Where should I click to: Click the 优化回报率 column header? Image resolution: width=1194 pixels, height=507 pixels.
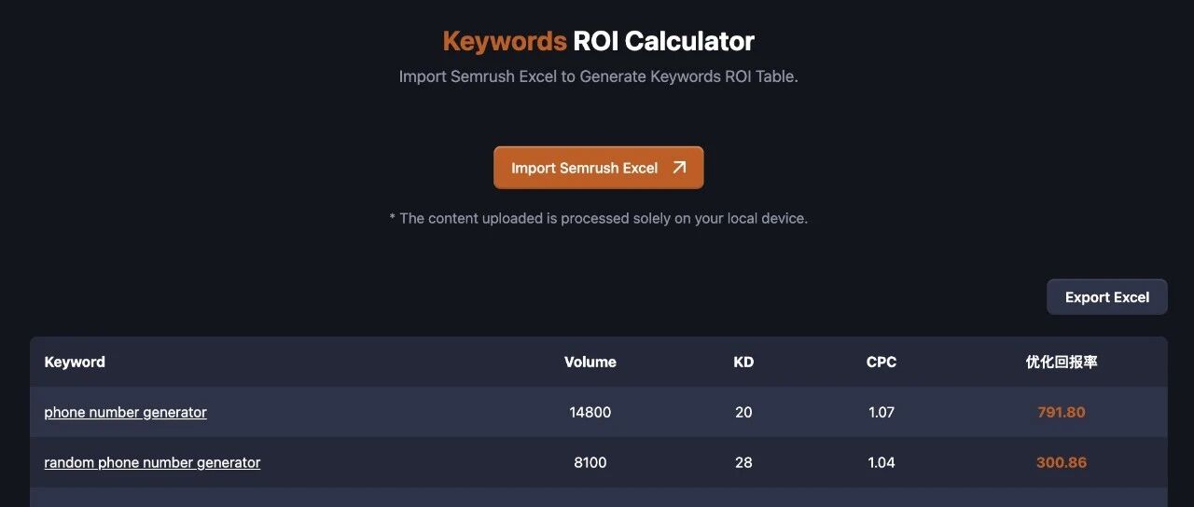pyautogui.click(x=1061, y=362)
